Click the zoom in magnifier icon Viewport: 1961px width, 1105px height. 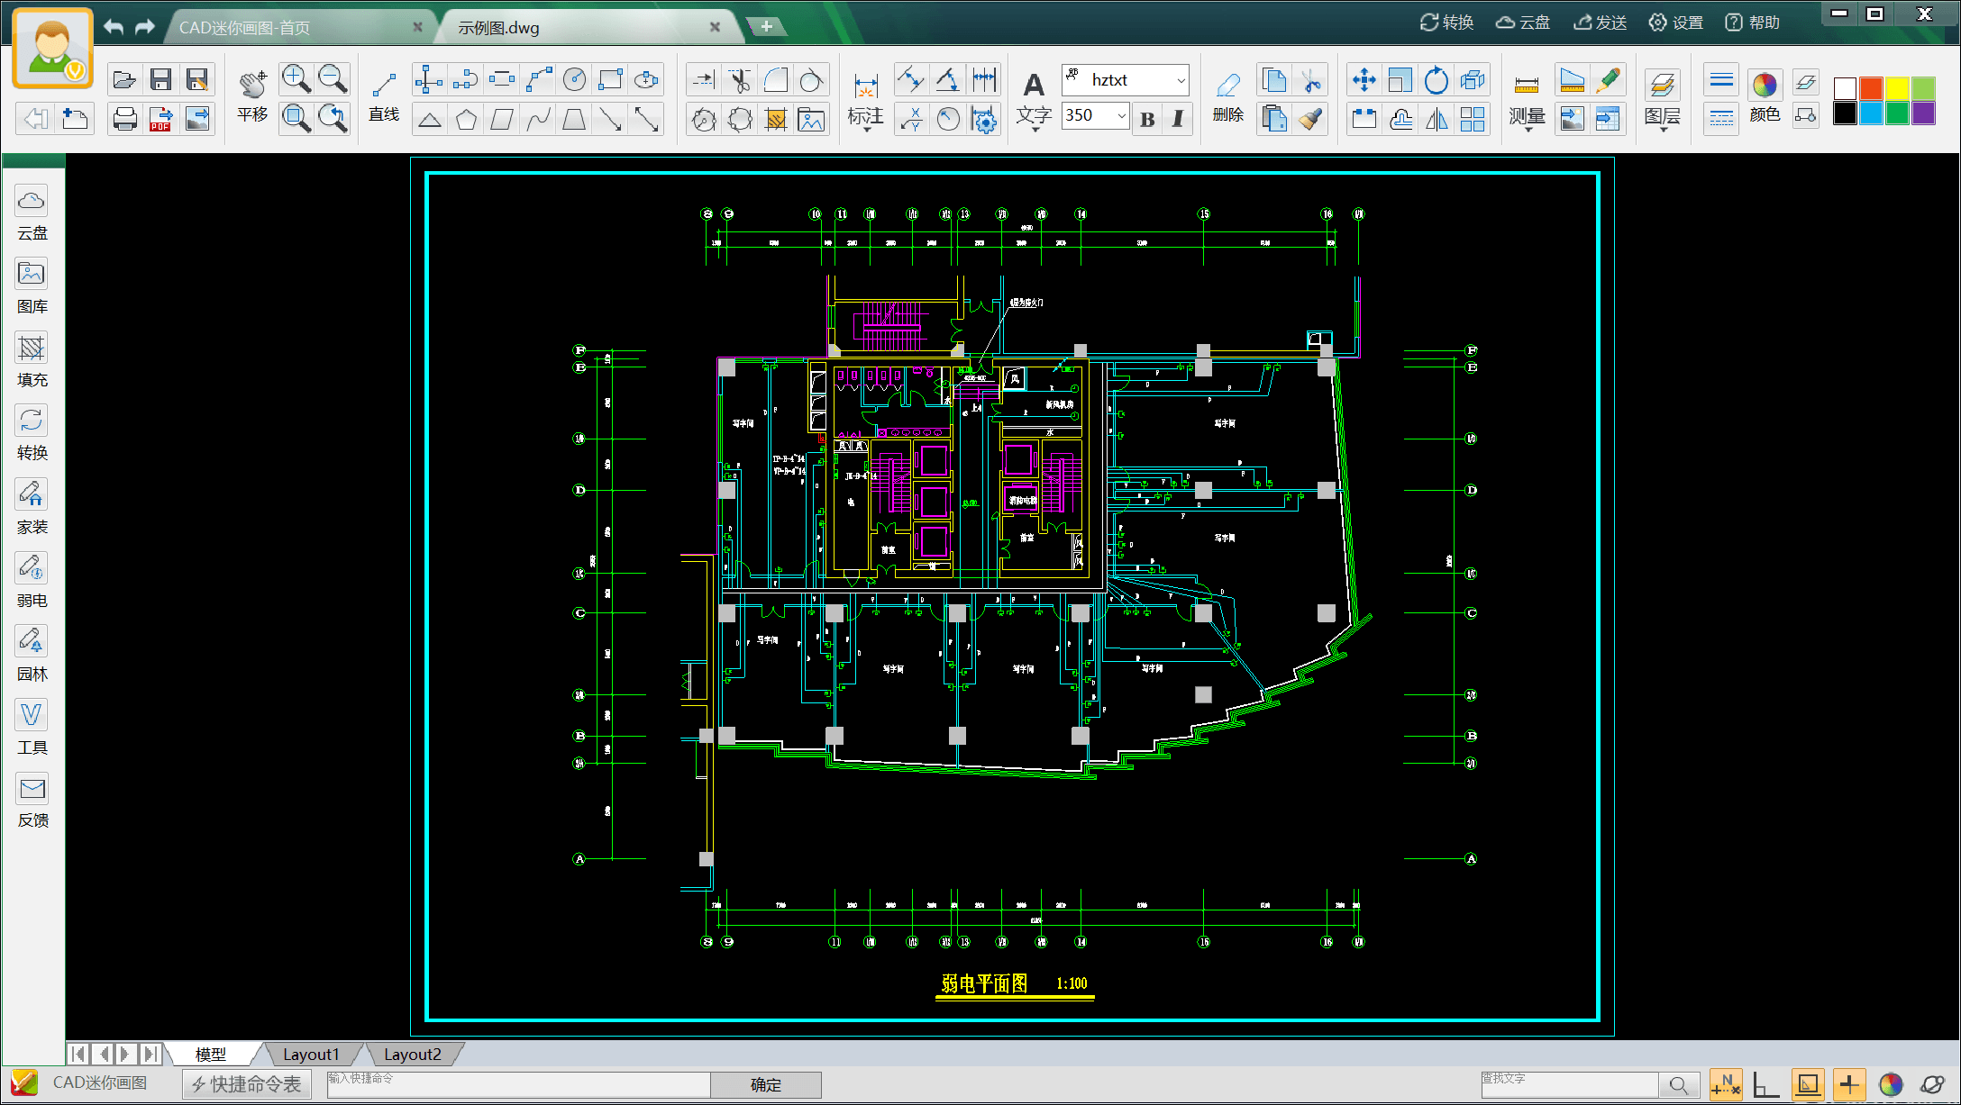[296, 79]
